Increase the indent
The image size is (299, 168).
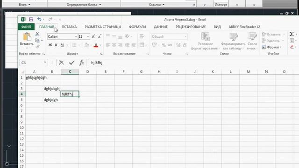tap(133, 45)
